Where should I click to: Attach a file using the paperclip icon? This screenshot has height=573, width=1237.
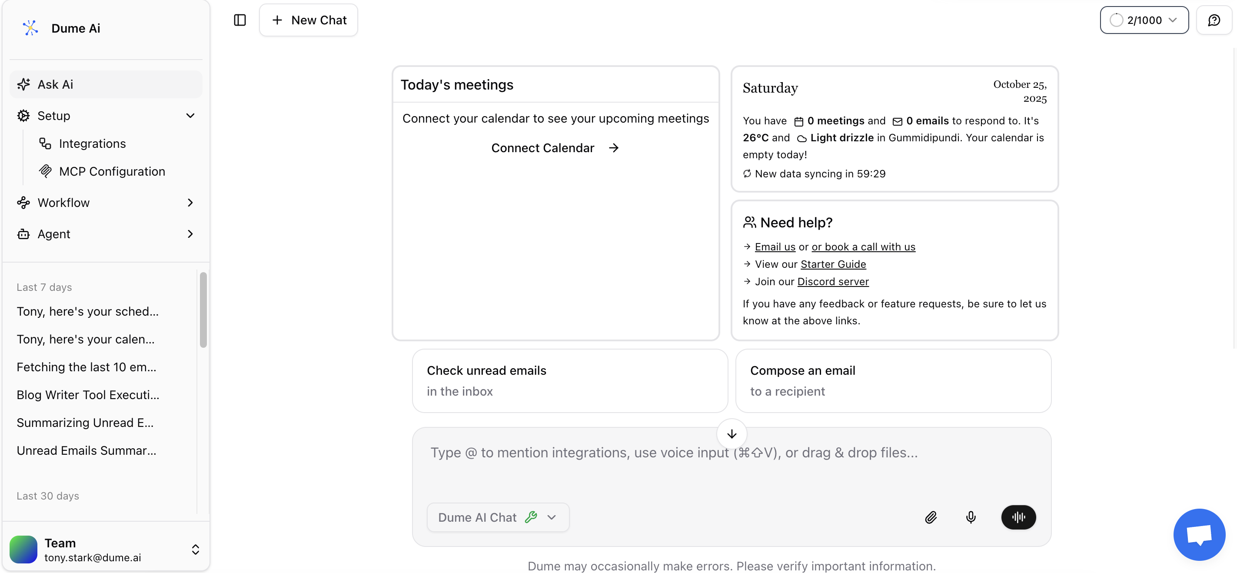pos(931,517)
